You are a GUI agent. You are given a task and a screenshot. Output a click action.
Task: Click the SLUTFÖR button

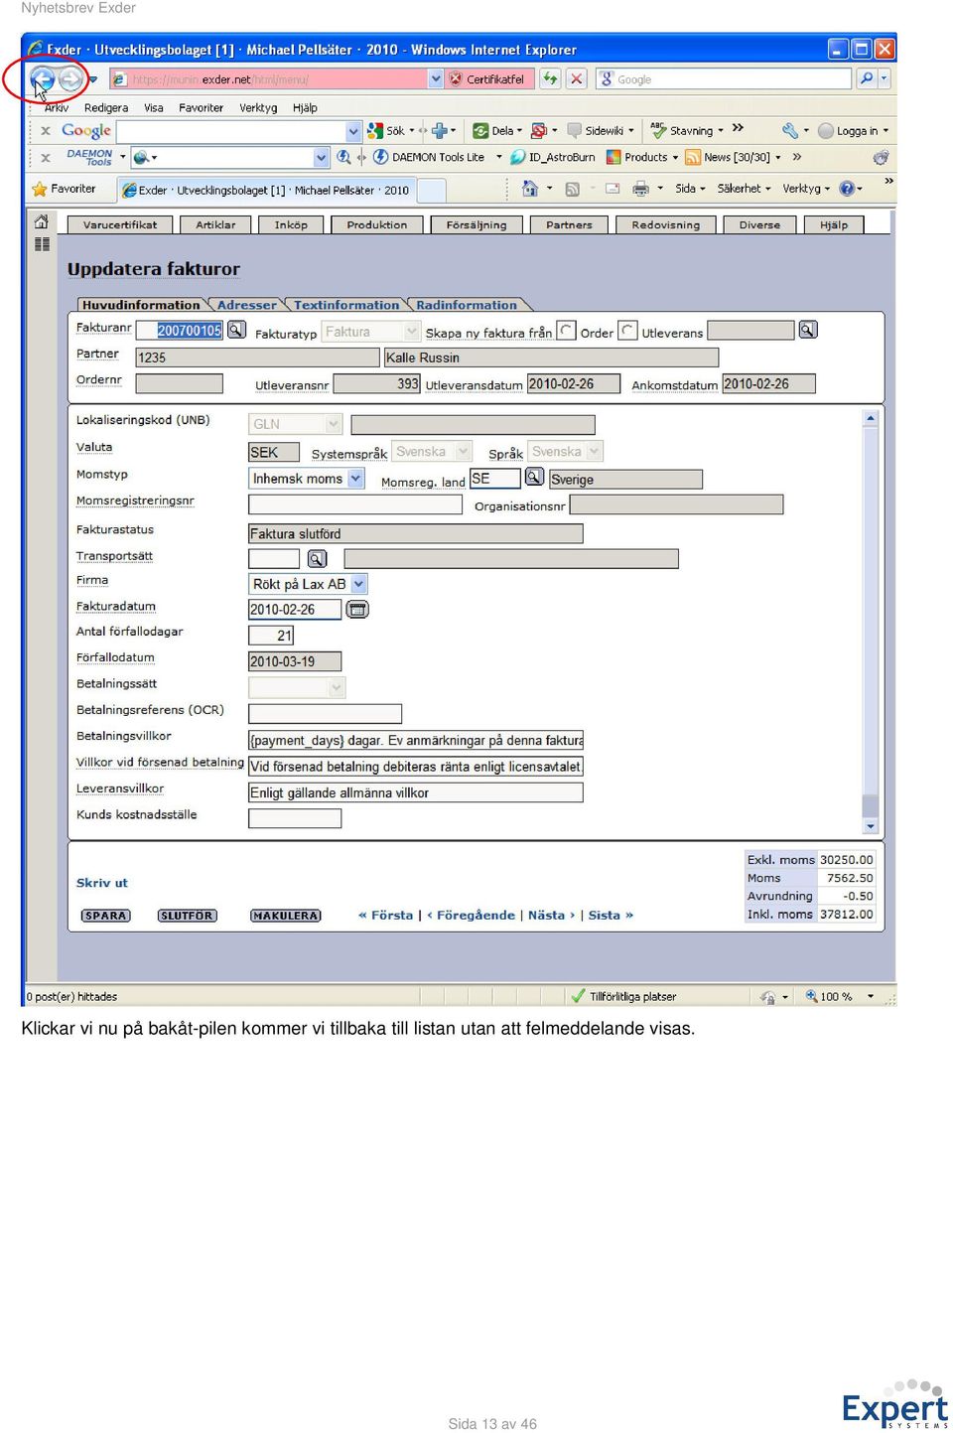(187, 916)
